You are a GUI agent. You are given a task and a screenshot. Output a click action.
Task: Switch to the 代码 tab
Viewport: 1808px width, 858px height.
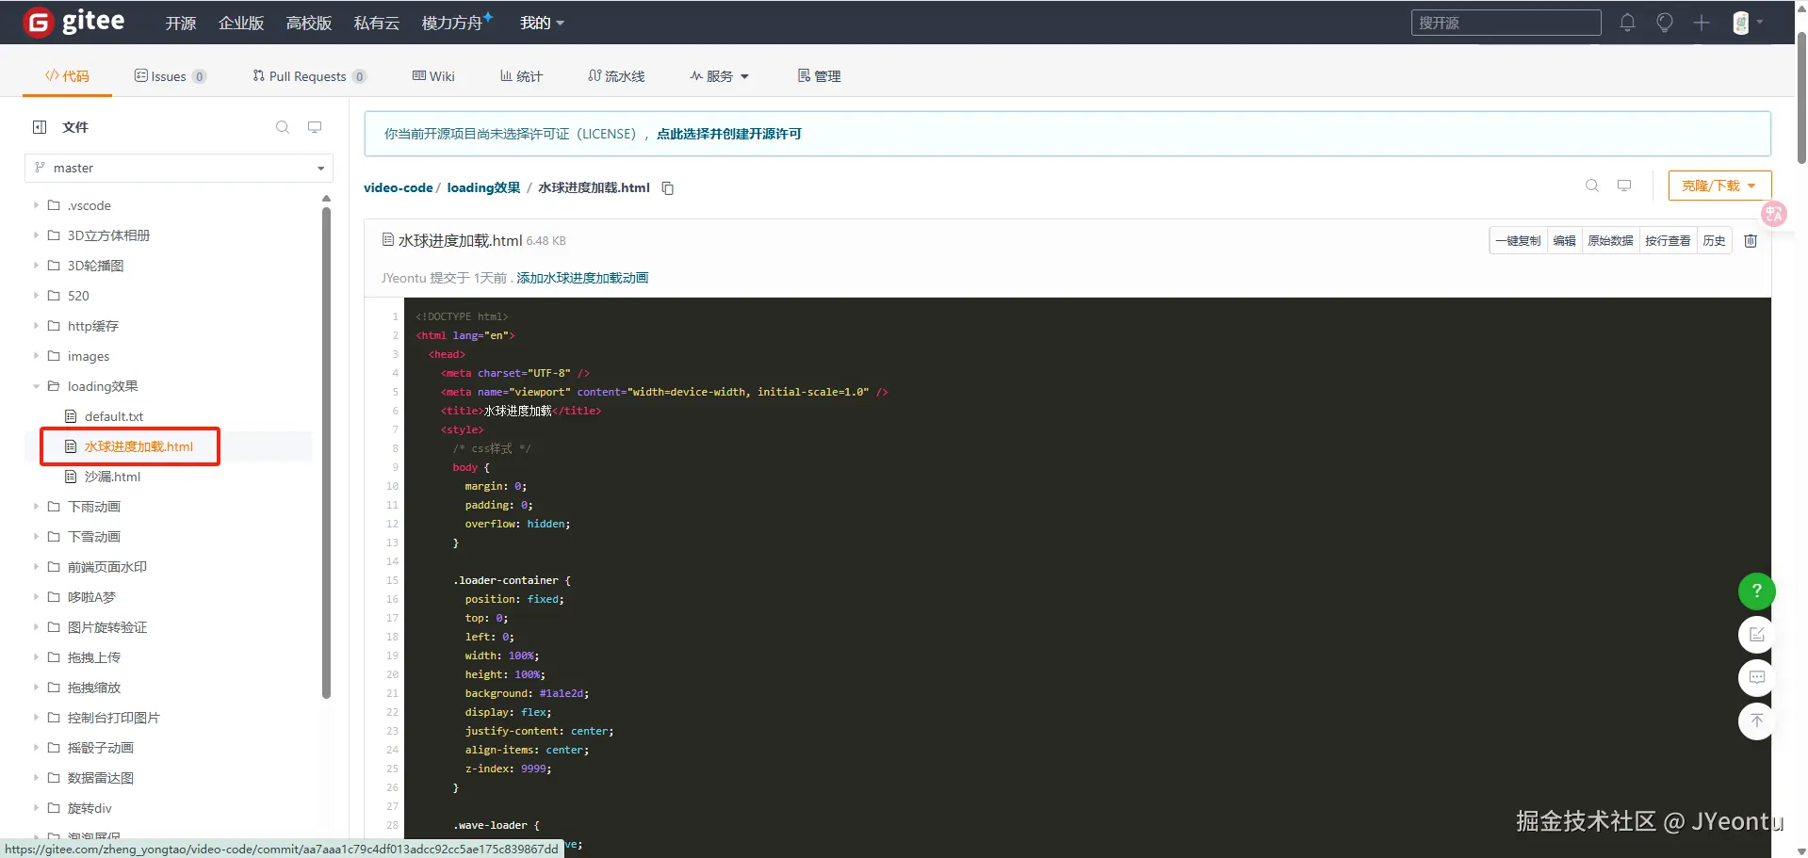point(67,76)
